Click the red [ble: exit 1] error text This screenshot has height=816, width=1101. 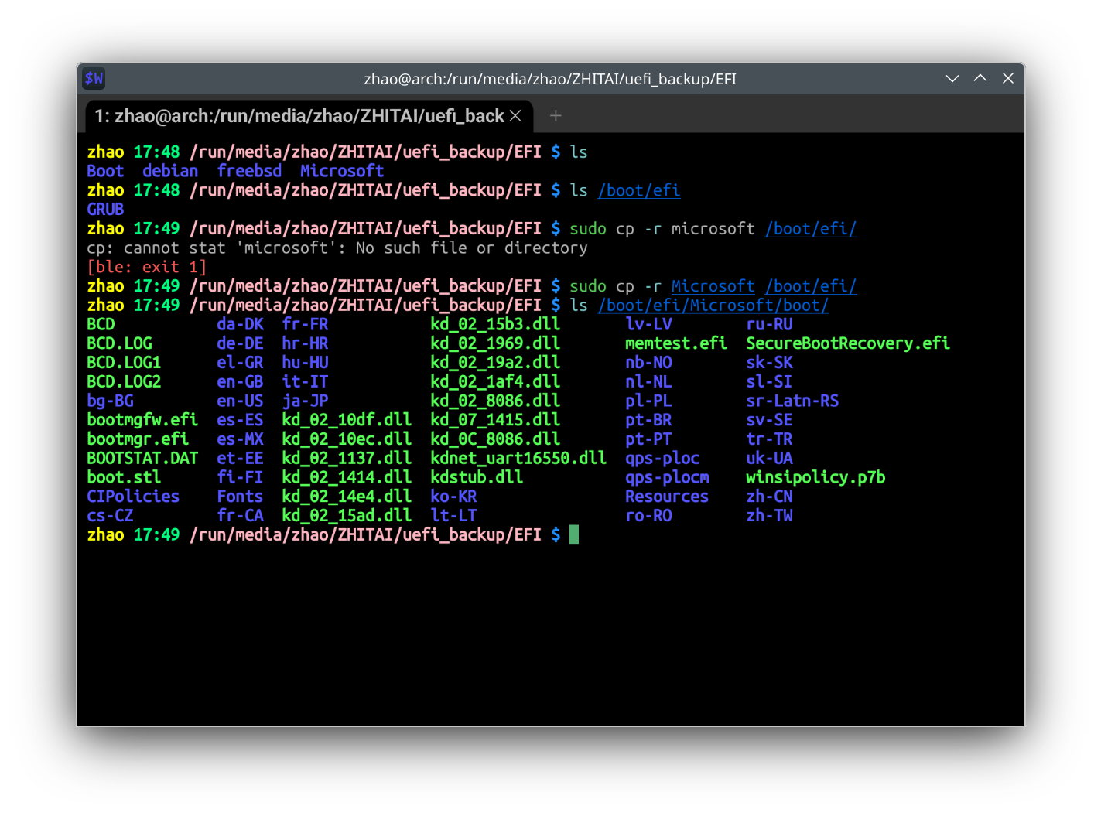tap(146, 266)
